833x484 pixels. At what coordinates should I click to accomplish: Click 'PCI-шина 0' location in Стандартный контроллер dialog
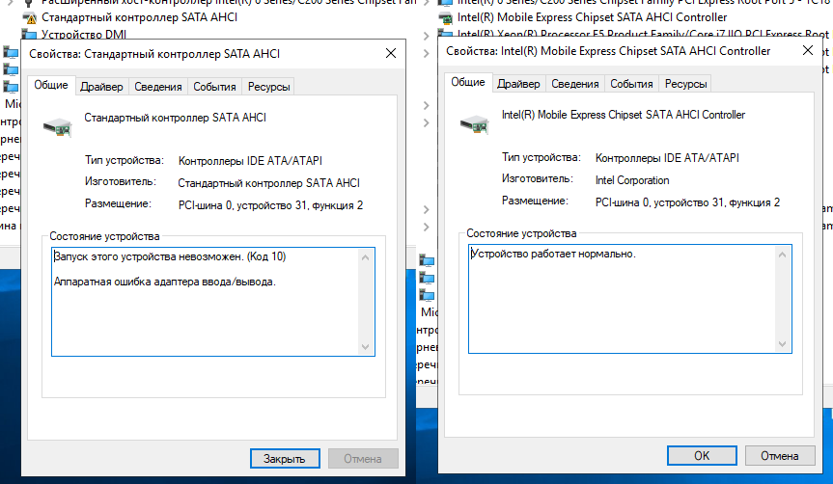coord(270,205)
